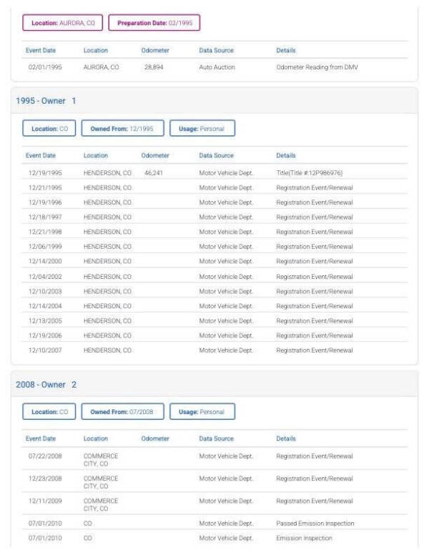Click the 12/10/2007 registration renewal row
This screenshot has height=555, width=429.
[x=214, y=350]
